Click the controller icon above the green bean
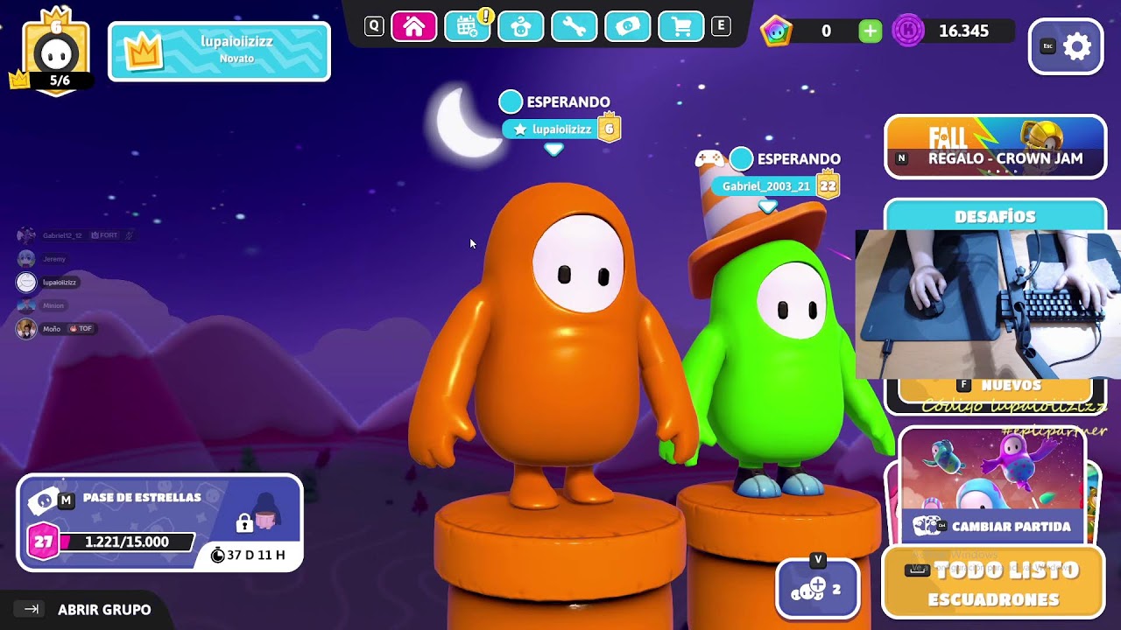Screen dimensions: 1121x630 (x=709, y=158)
